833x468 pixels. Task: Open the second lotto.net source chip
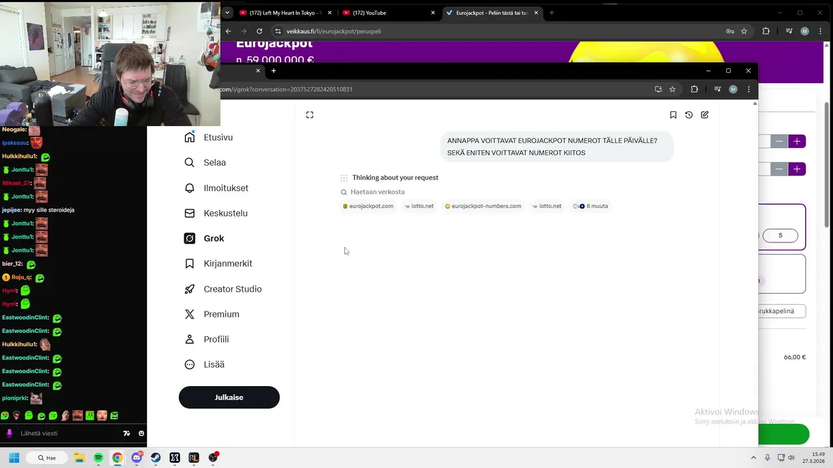(547, 206)
